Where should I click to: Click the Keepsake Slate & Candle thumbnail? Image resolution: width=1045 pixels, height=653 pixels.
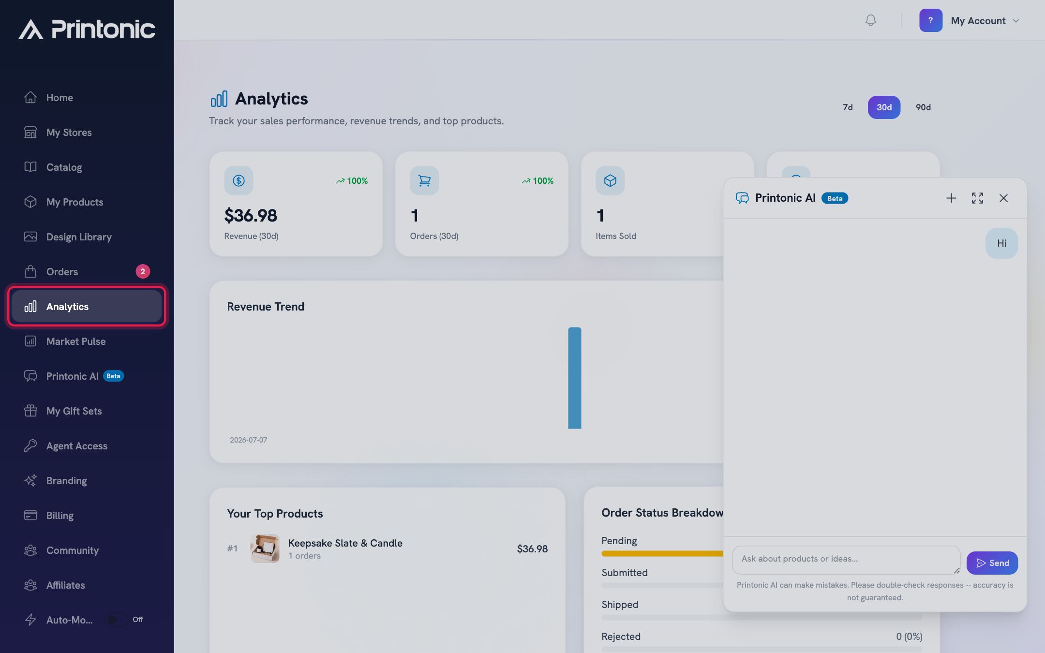(265, 549)
